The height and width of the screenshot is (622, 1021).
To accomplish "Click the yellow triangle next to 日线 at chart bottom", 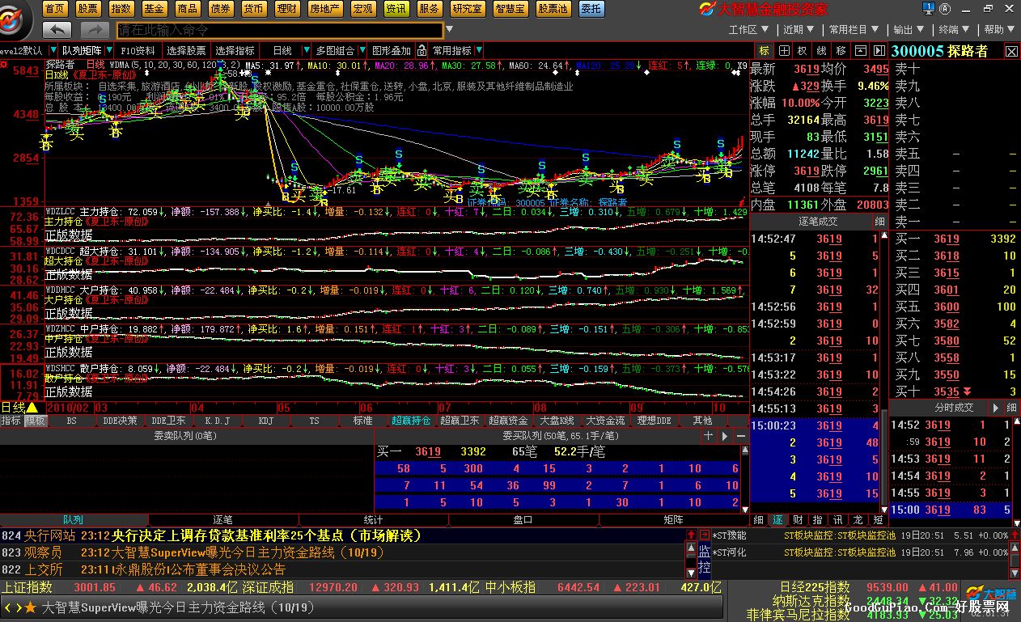I will [x=32, y=407].
